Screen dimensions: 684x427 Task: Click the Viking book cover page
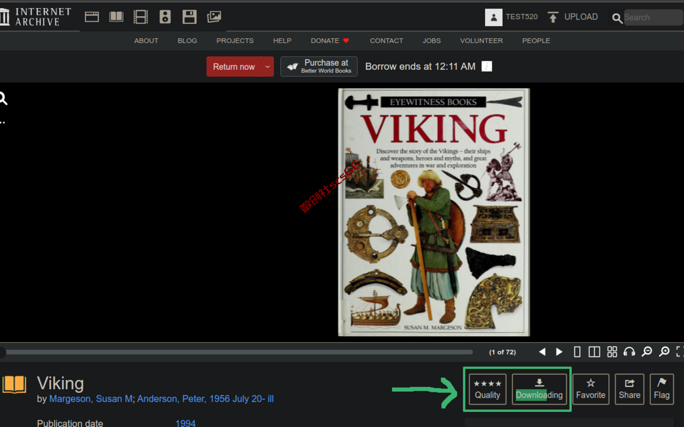[x=434, y=212]
